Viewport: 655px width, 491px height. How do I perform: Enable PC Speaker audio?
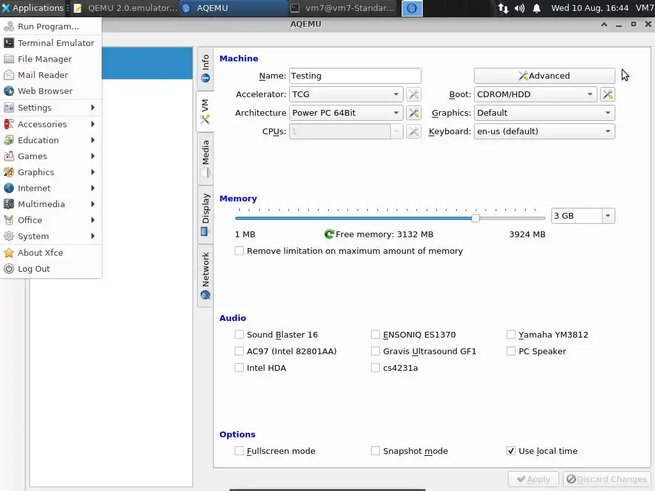[x=510, y=351]
